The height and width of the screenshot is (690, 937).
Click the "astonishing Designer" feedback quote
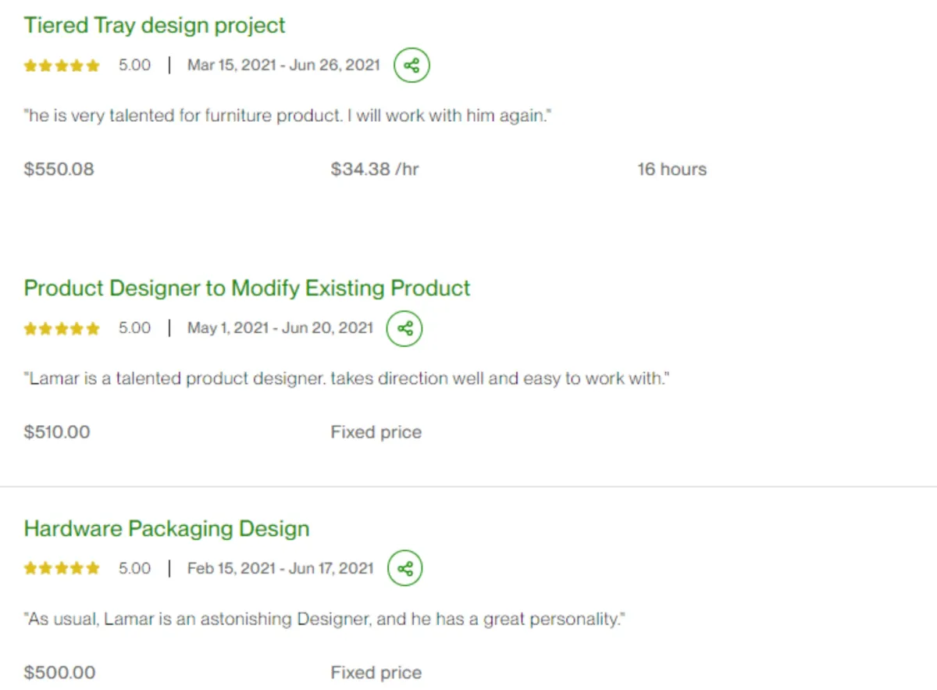click(325, 620)
